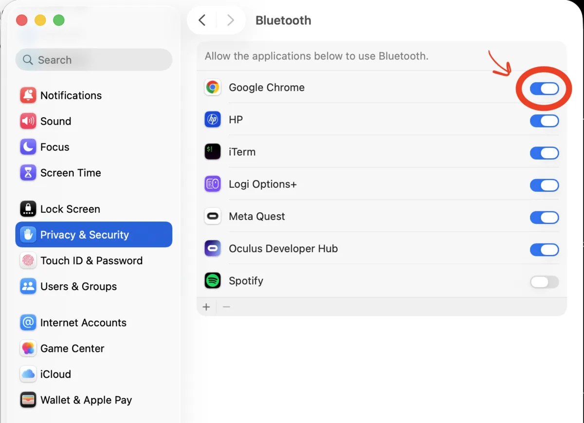Screen dimensions: 584x423
Task: Click the minus button to remove app
Action: 226,307
